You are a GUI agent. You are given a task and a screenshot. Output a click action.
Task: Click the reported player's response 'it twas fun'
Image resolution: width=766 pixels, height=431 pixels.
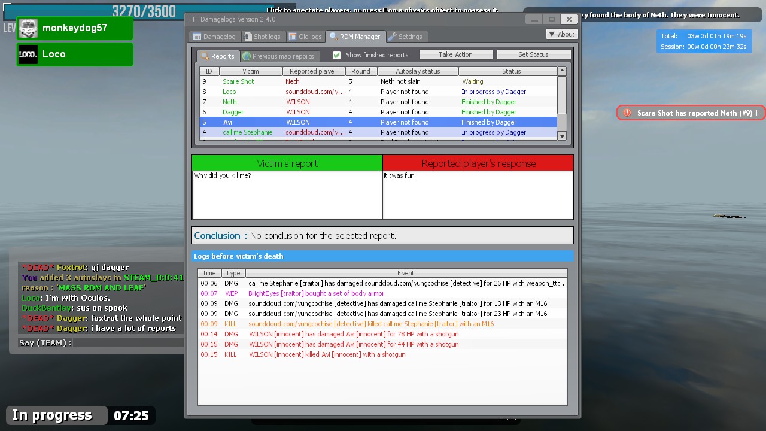tap(399, 176)
